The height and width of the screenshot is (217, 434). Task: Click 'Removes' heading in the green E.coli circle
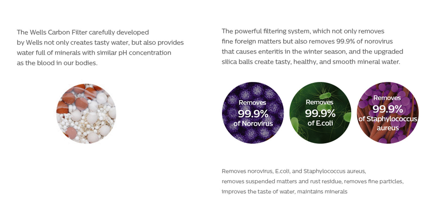point(320,102)
